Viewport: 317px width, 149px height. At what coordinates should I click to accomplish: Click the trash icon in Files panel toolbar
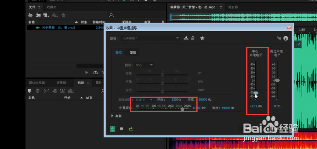coord(63,15)
